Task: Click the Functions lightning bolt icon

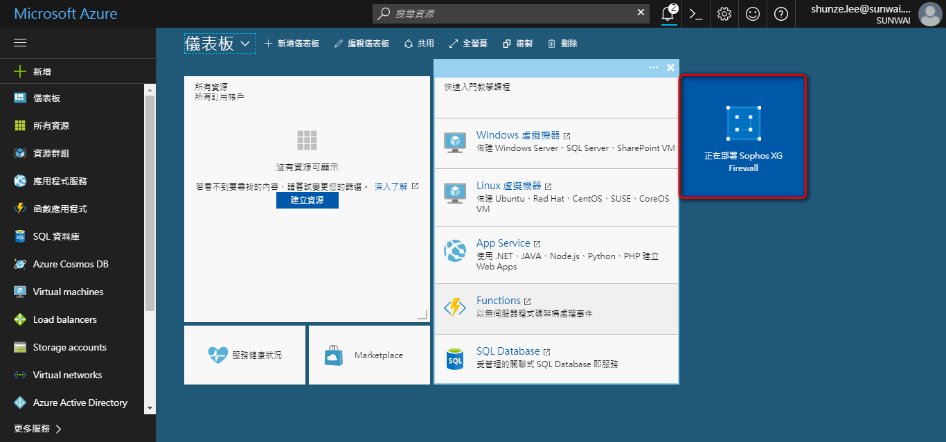Action: click(455, 308)
